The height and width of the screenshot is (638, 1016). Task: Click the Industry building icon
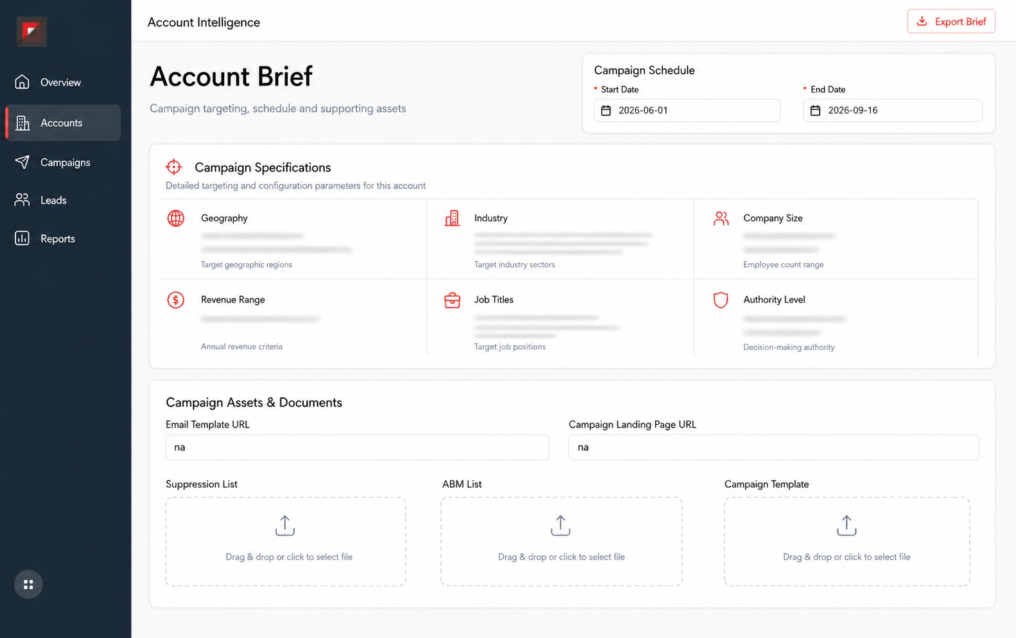[x=452, y=218]
